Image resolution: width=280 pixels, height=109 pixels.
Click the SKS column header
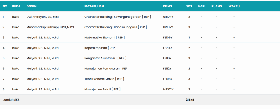point(189,6)
